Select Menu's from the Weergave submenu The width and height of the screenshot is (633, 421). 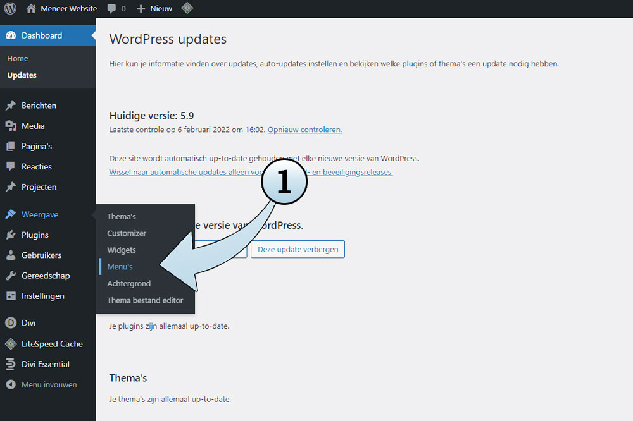click(120, 267)
